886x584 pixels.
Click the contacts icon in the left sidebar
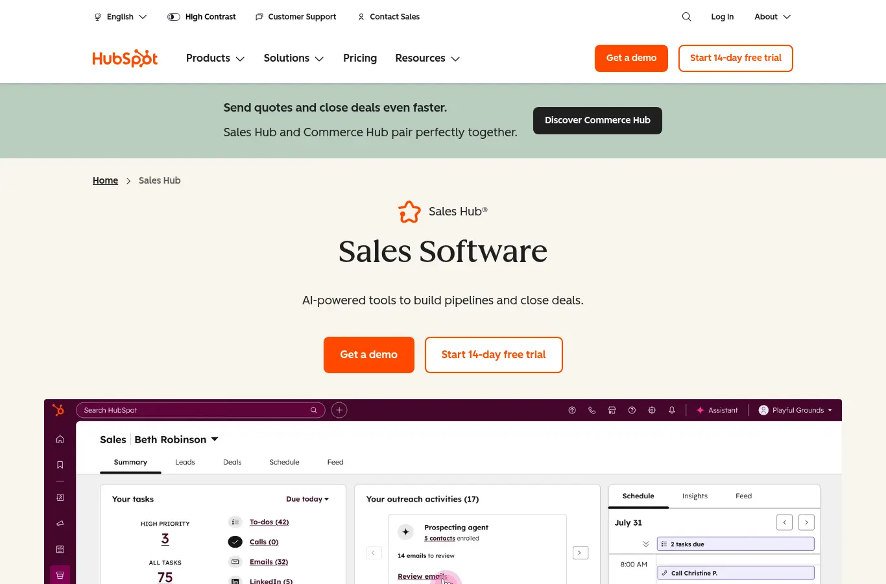tap(60, 498)
